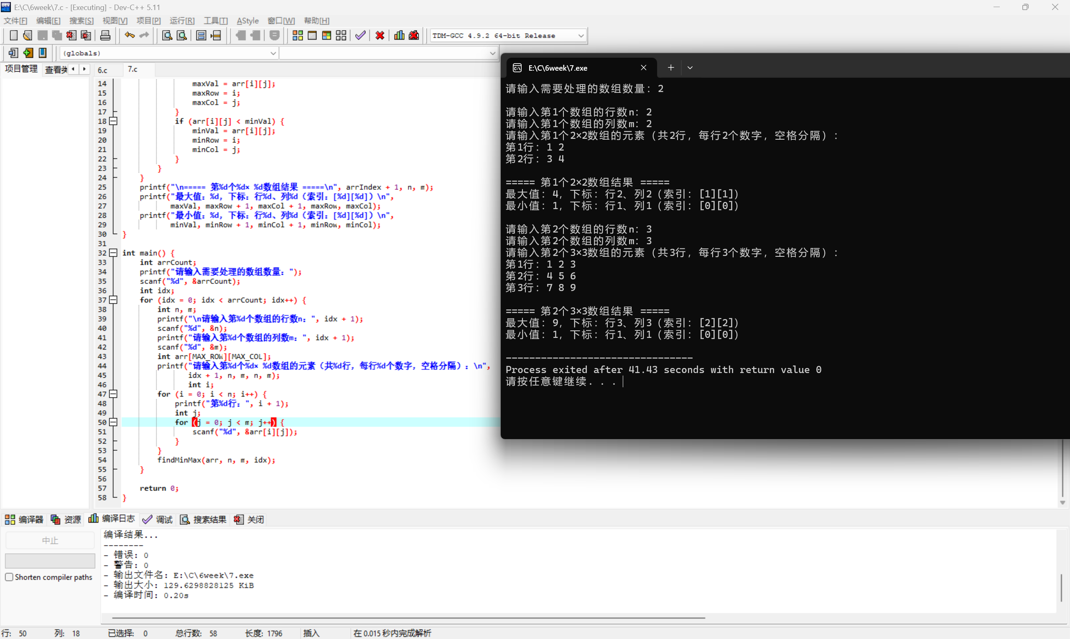1070x639 pixels.
Task: Open the AStyle menu
Action: (x=247, y=20)
